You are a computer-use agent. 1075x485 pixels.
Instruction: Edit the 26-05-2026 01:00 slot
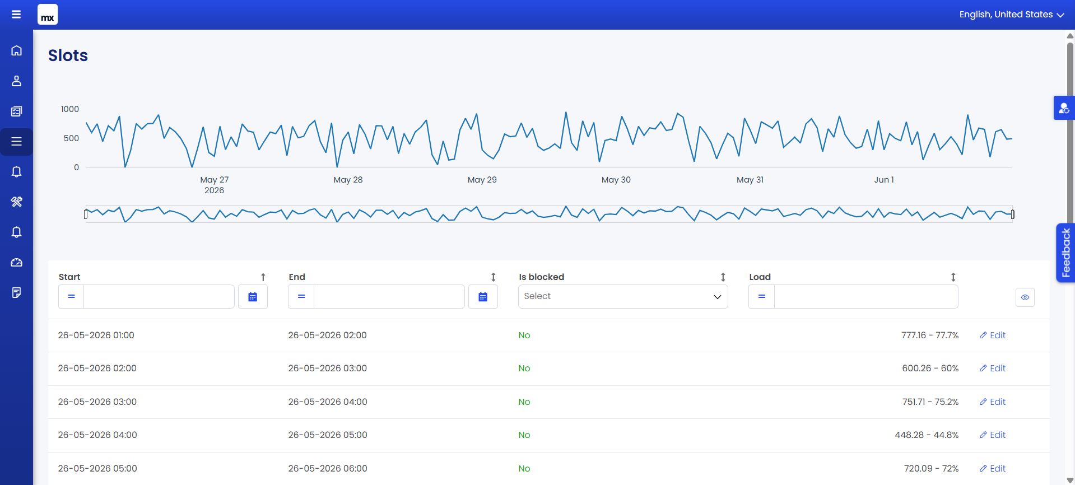tap(993, 335)
